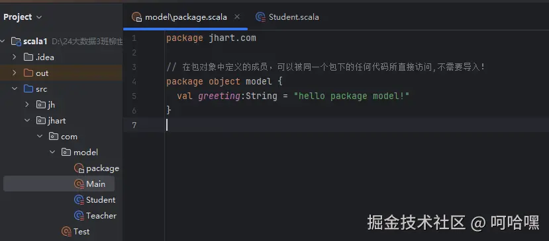
Task: Click the 'String' type annotation
Action: pyautogui.click(x=261, y=96)
